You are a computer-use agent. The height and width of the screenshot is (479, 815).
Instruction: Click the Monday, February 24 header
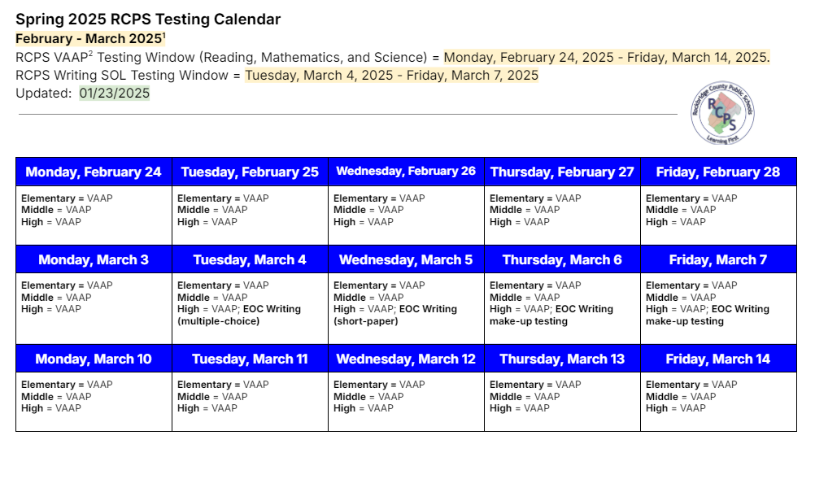pos(94,172)
